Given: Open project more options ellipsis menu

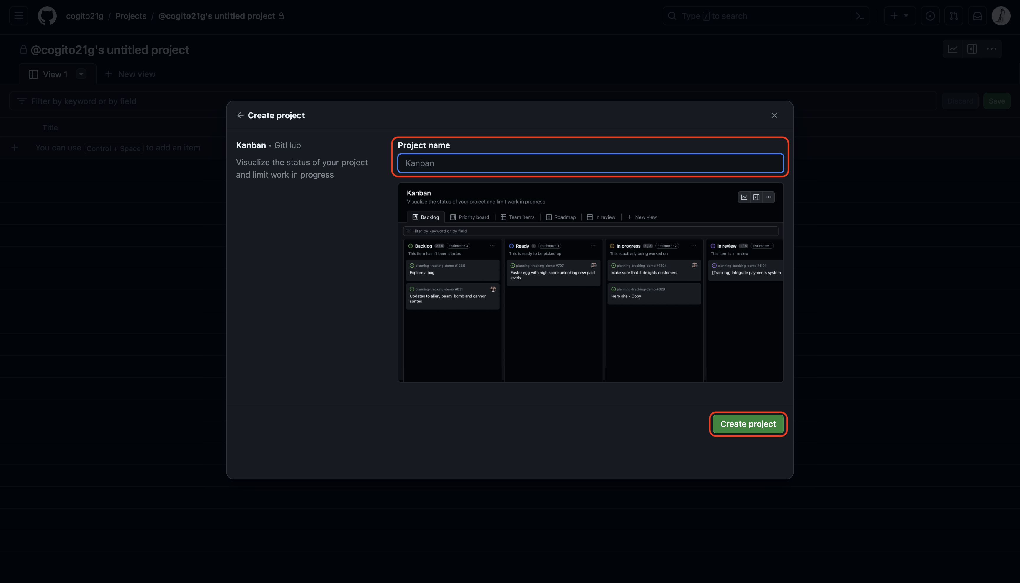Looking at the screenshot, I should coord(992,49).
